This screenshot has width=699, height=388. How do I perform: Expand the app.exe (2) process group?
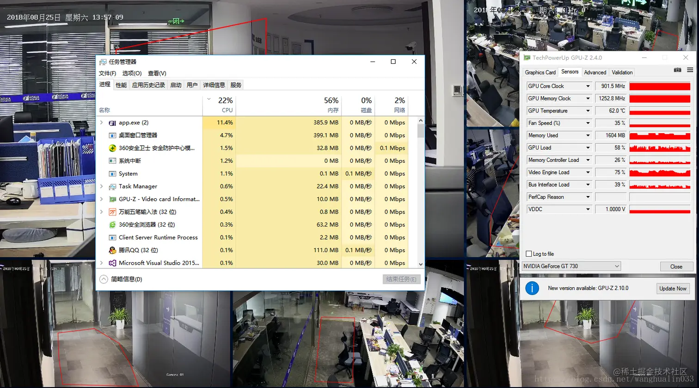click(101, 123)
